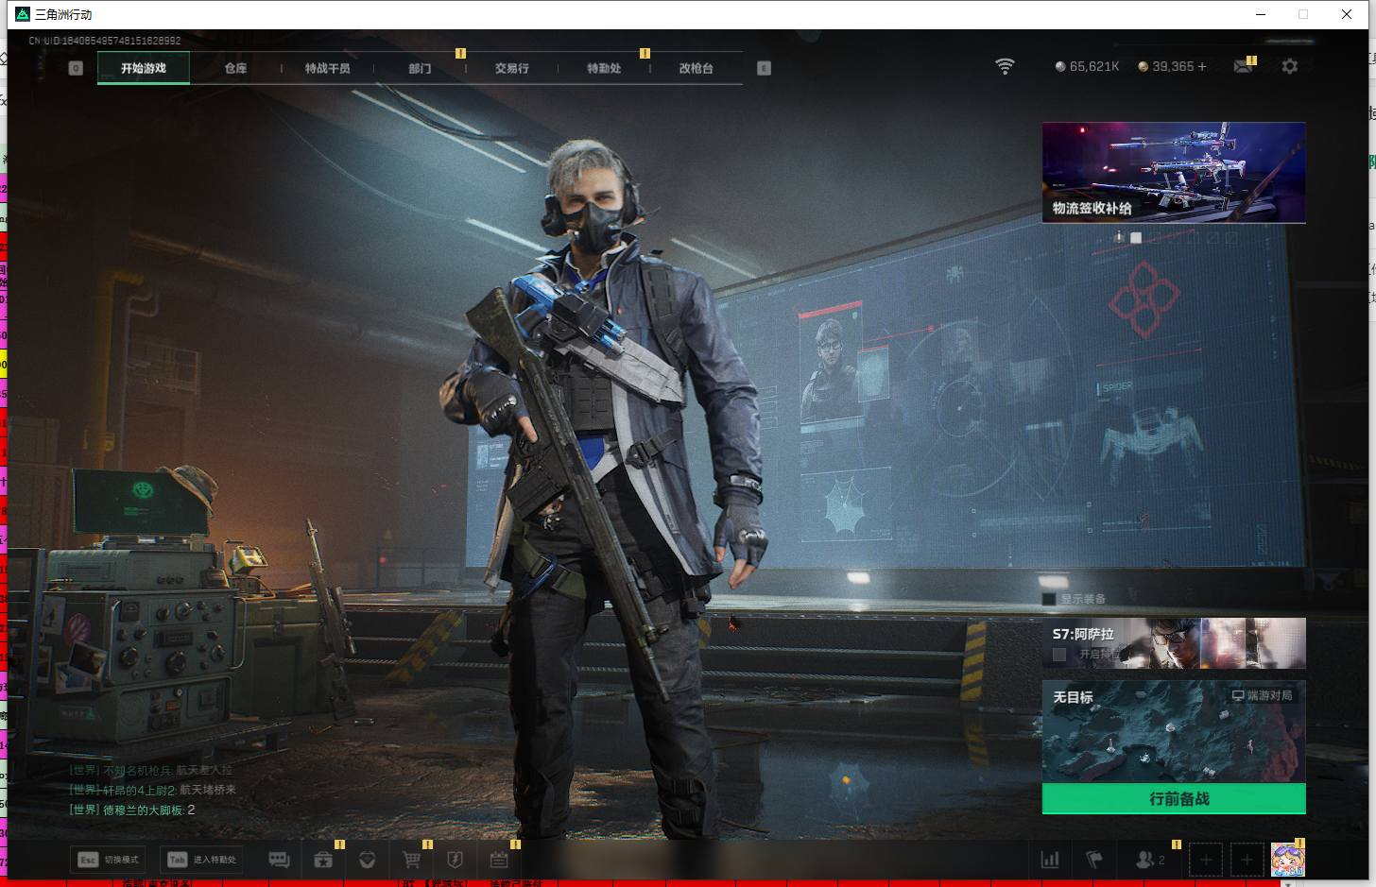Switch to the 仓库 tab
Screen dimensions: 1376x887
tap(235, 68)
